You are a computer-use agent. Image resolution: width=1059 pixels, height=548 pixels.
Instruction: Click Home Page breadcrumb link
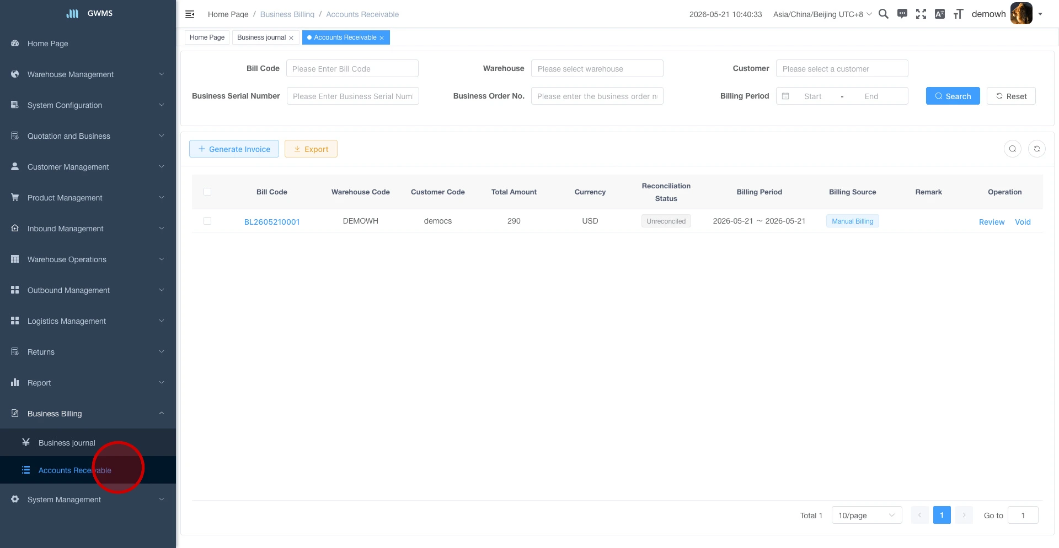pyautogui.click(x=228, y=14)
